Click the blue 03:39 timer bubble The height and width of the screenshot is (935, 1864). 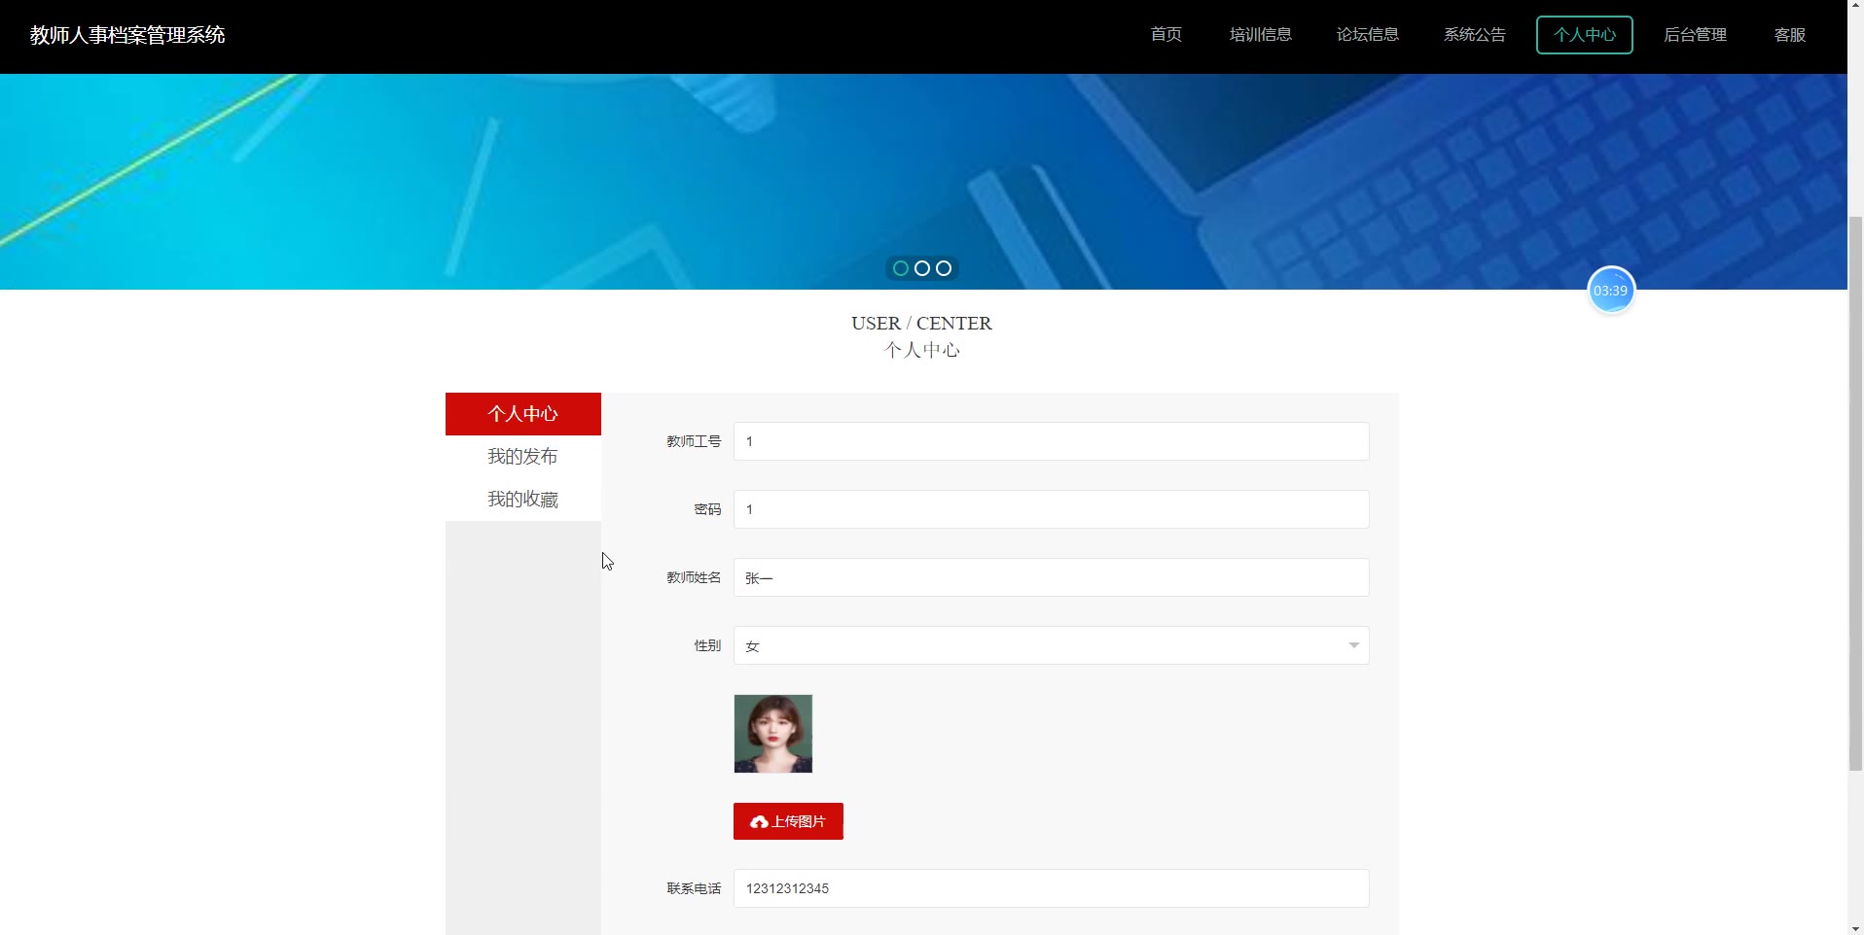[1610, 291]
